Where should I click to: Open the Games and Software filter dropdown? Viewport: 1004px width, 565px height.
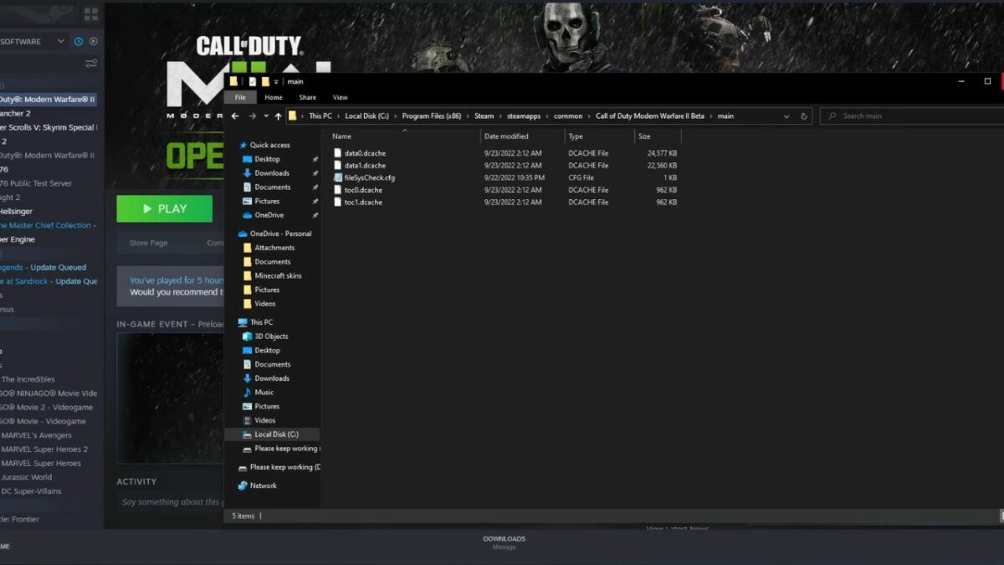[58, 41]
